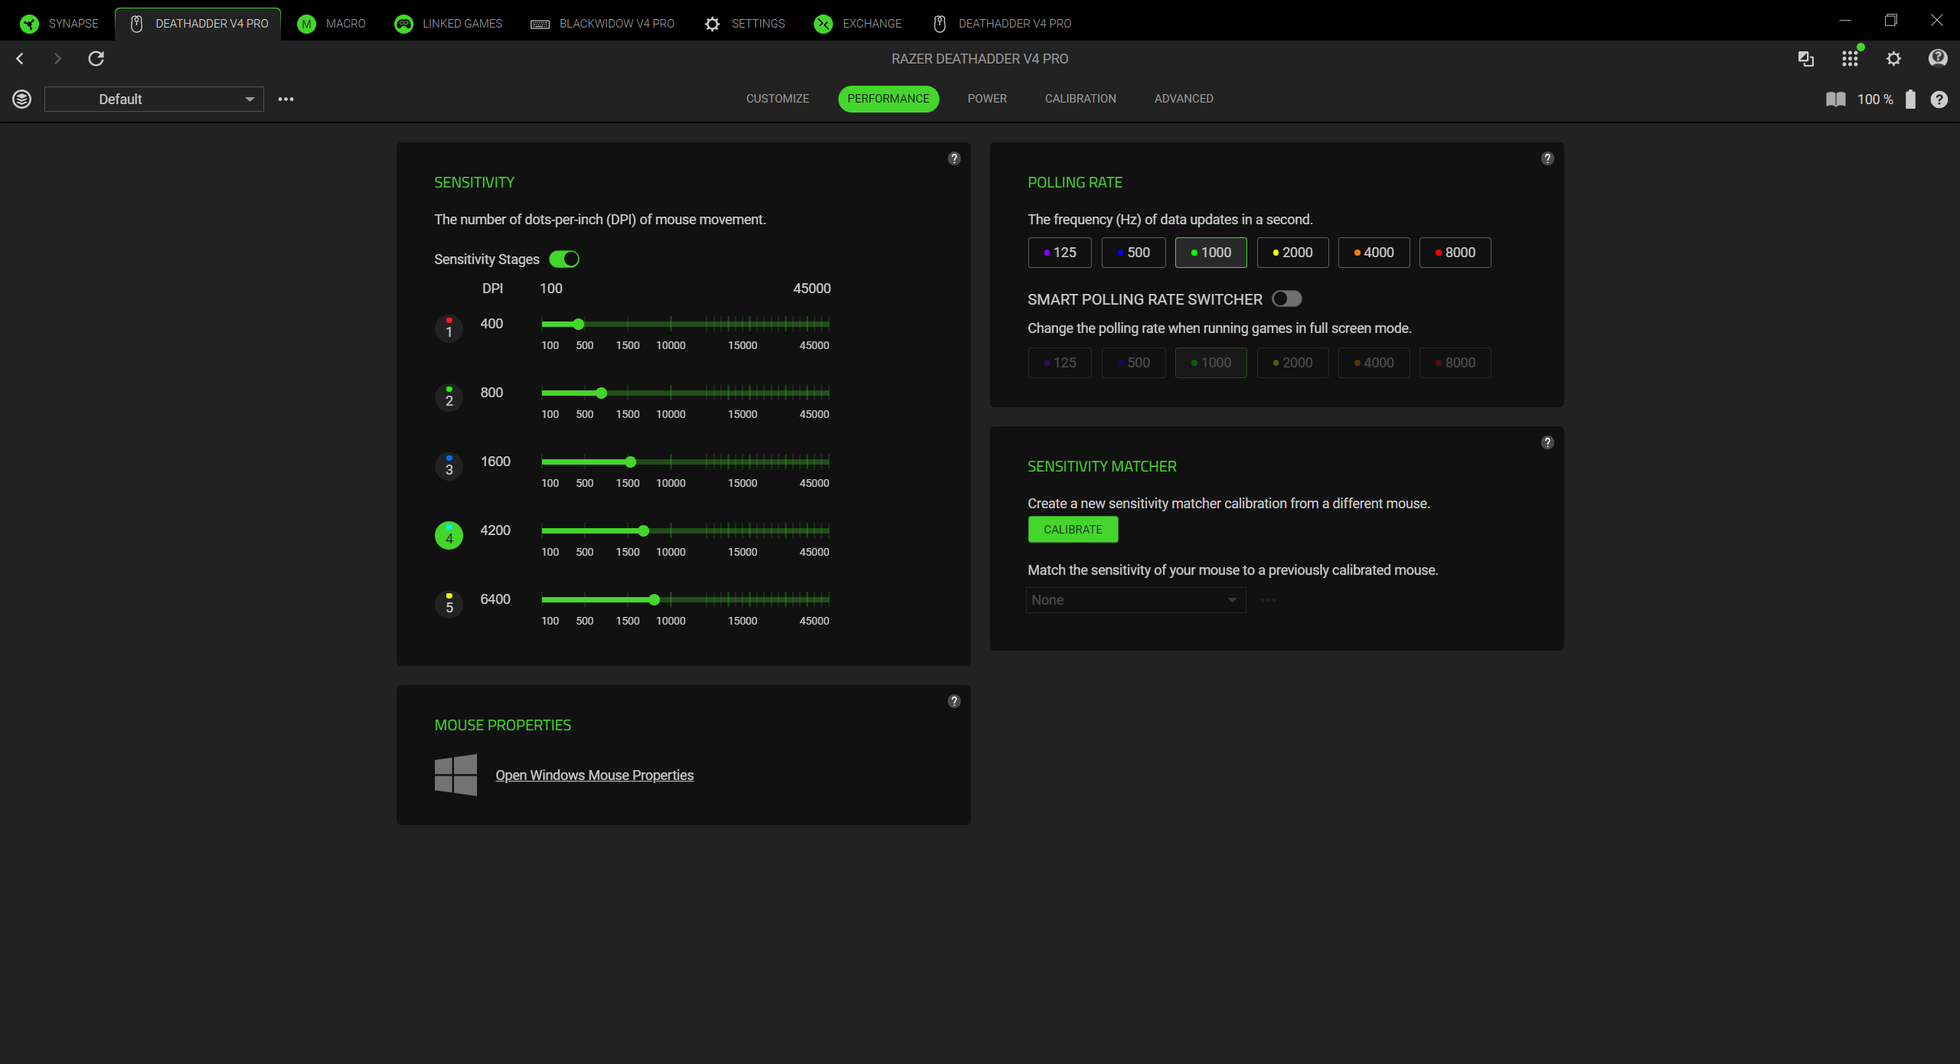Open the None sensitivity matcher dropdown
Viewport: 1960px width, 1064px height.
coord(1135,600)
